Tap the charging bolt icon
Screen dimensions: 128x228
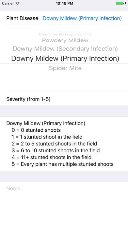pos(125,3)
